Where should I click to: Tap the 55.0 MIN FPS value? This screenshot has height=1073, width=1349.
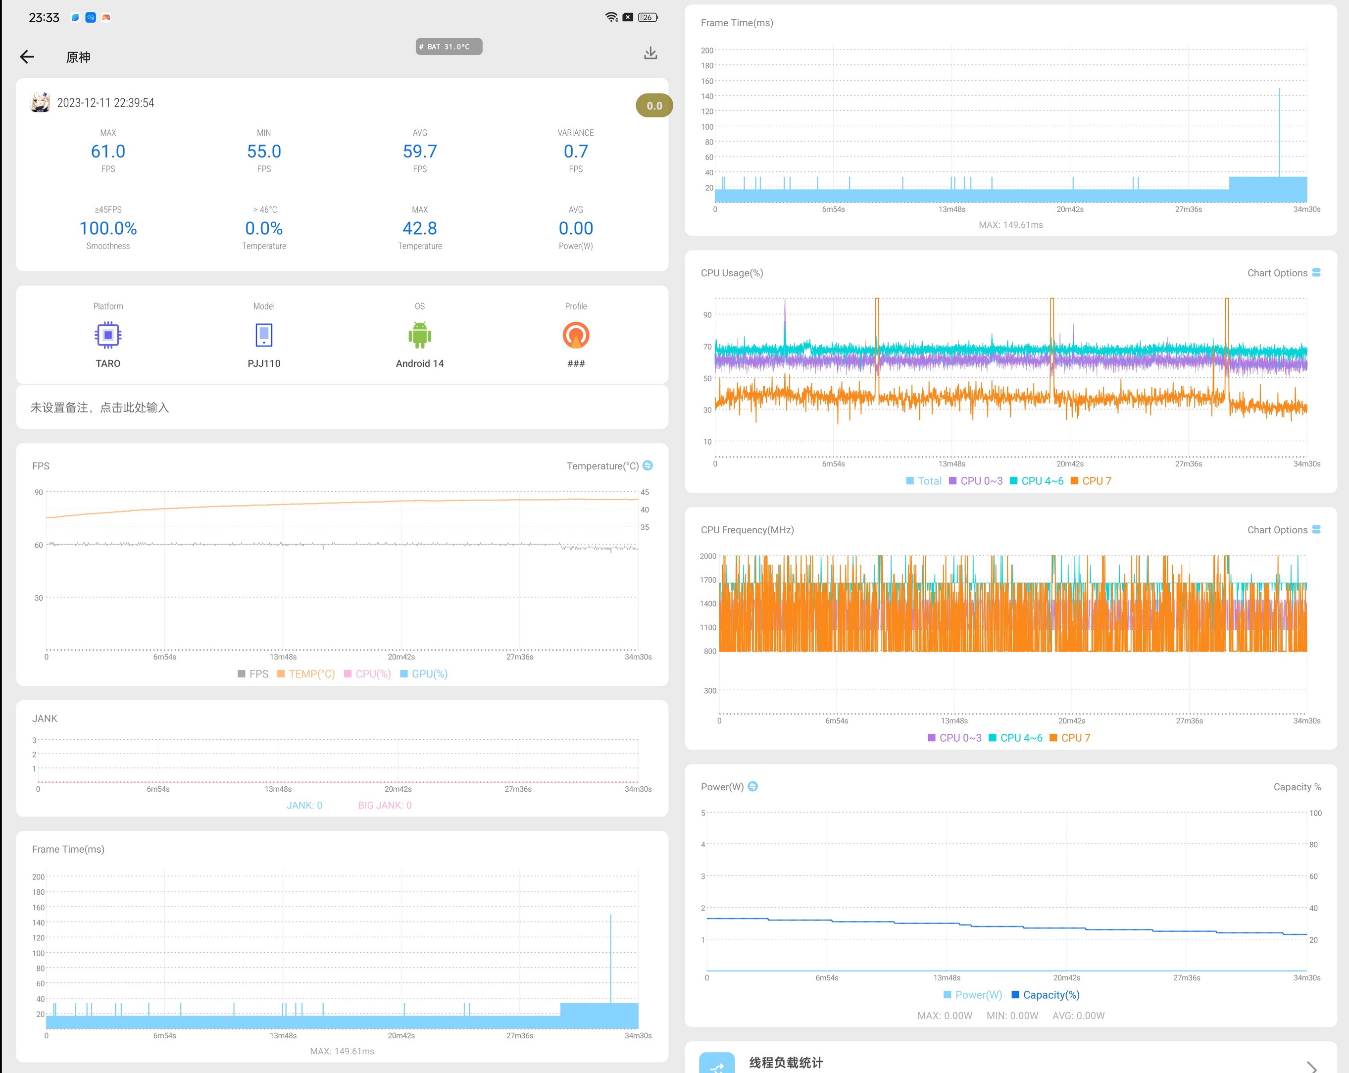[x=264, y=152]
